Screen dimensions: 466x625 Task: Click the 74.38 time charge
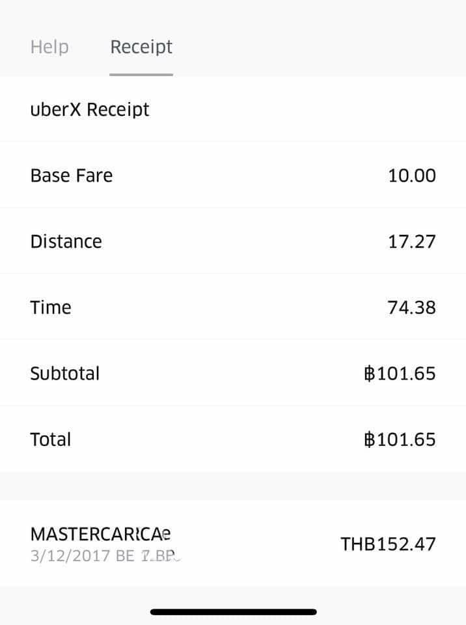(411, 307)
